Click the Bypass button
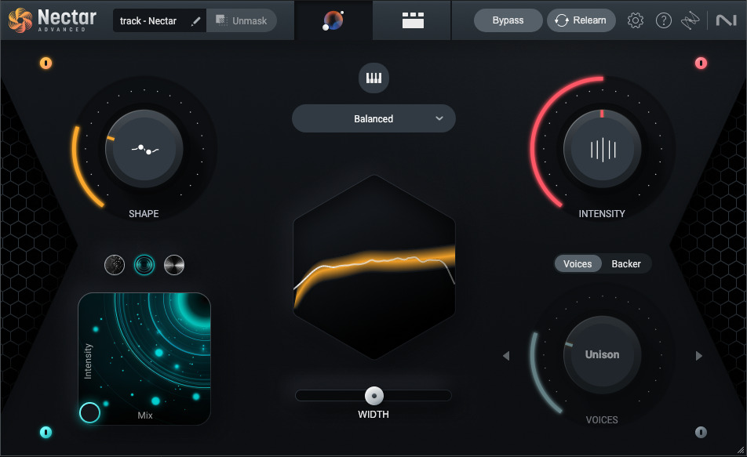Screen dimensions: 747x457 [508, 20]
